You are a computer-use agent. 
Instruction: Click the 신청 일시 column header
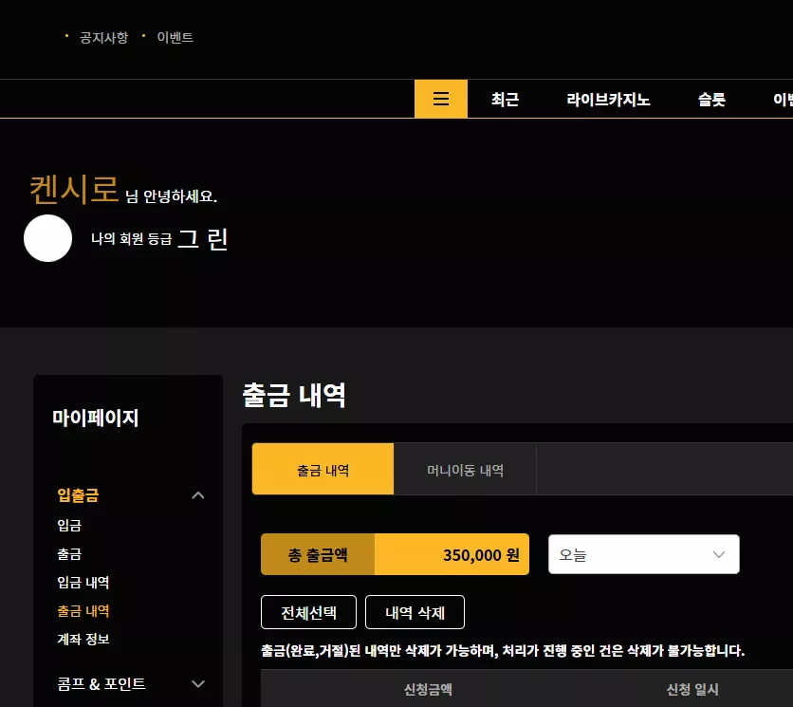pos(692,689)
